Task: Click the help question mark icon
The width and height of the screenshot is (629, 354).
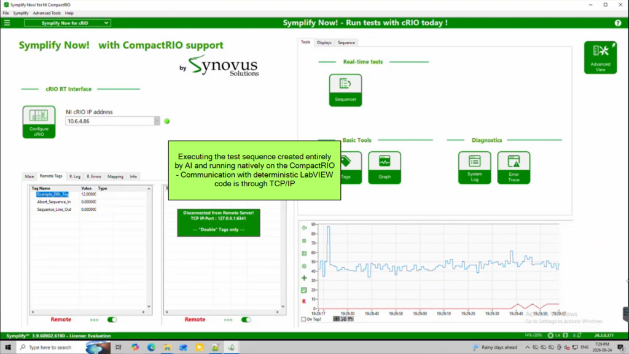Action: point(618,23)
